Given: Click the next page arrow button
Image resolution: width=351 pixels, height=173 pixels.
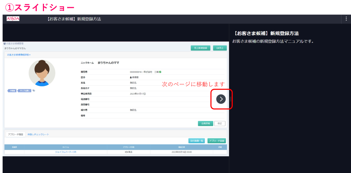Looking at the screenshot, I should point(221,99).
